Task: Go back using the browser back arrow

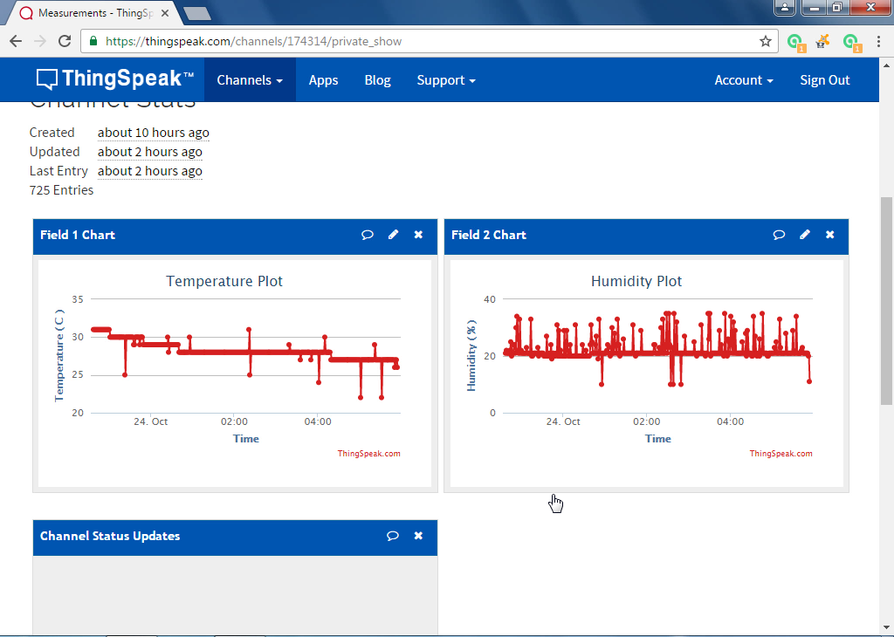Action: (x=16, y=41)
